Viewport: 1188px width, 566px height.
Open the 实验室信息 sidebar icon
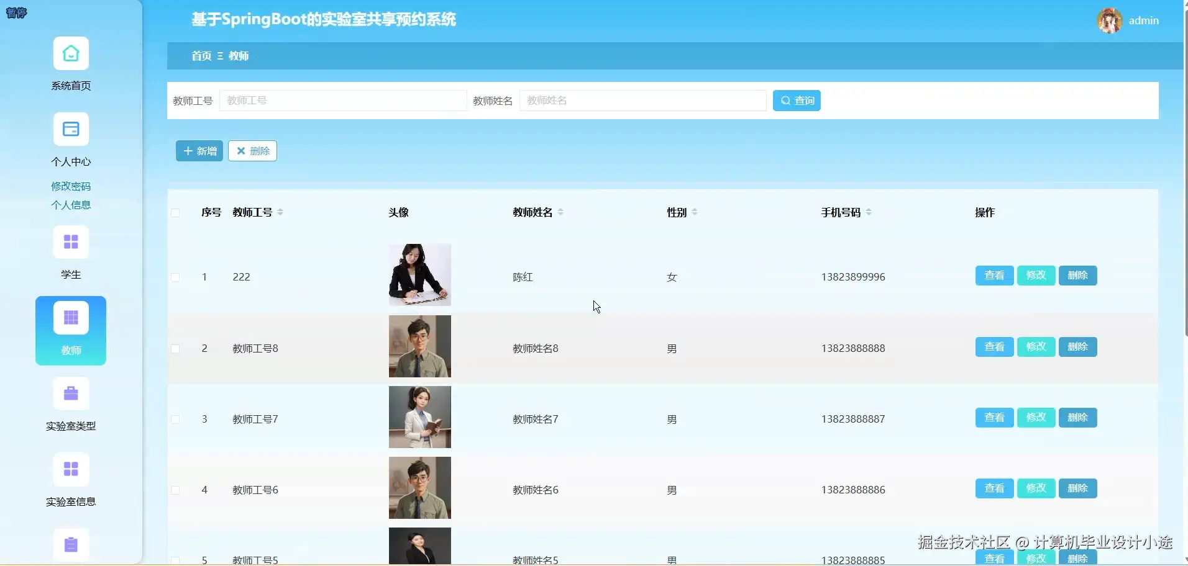pos(70,470)
